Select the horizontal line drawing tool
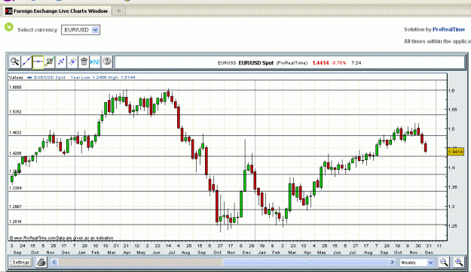 click(38, 62)
